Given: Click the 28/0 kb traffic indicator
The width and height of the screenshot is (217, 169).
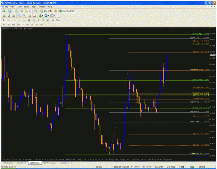Looking at the screenshot, I should point(202,167).
